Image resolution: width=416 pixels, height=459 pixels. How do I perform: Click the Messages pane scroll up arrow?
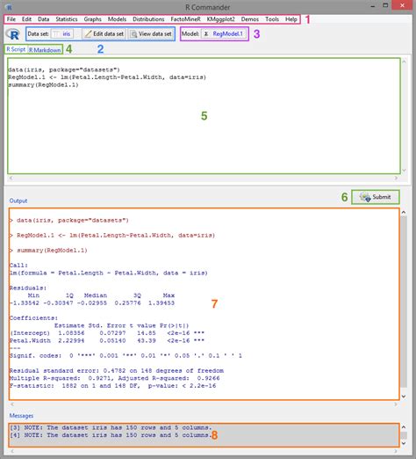point(404,427)
